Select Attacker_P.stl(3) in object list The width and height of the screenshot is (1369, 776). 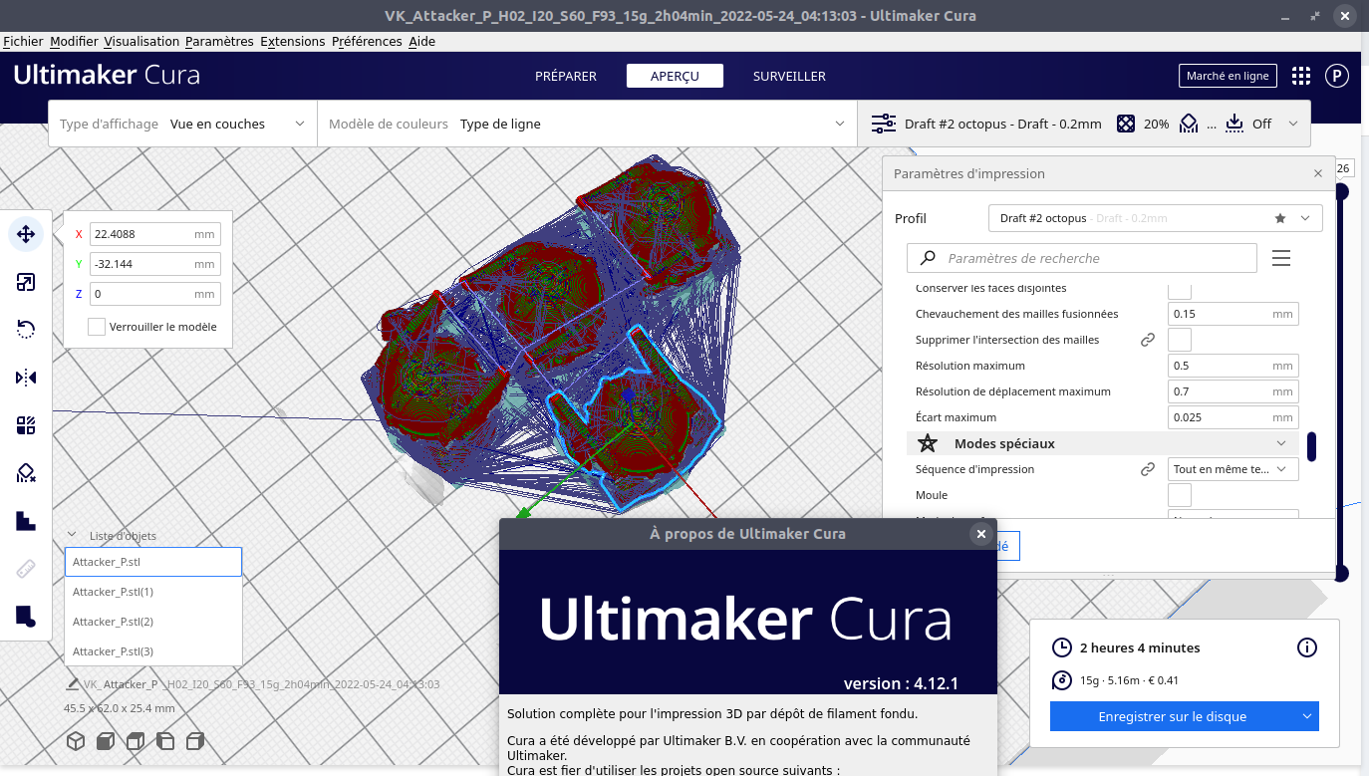click(x=153, y=651)
